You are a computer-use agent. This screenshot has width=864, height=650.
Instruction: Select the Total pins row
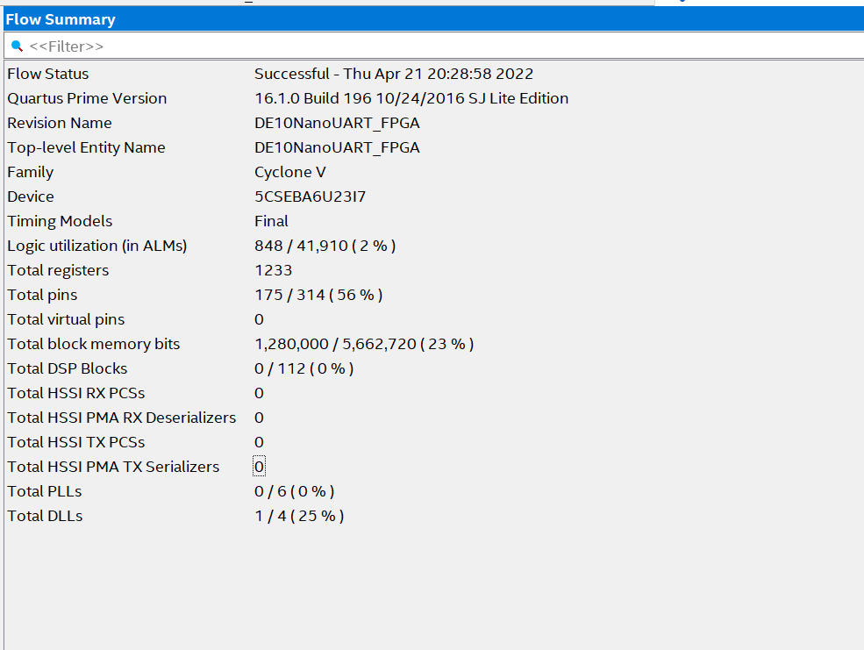434,295
